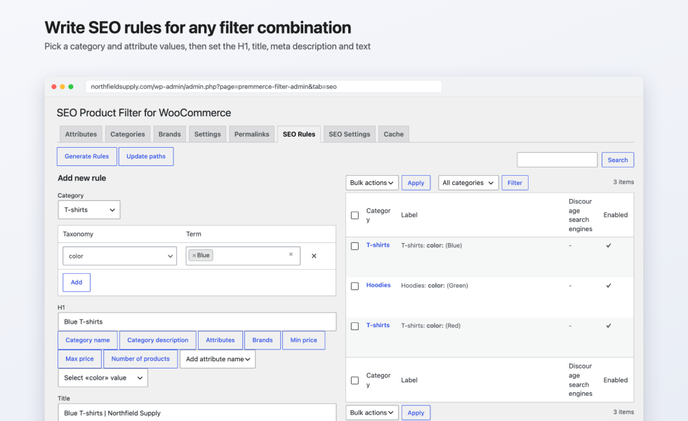Tick the T-shirts color (Red) rule checkbox
The image size is (688, 421).
(x=355, y=326)
